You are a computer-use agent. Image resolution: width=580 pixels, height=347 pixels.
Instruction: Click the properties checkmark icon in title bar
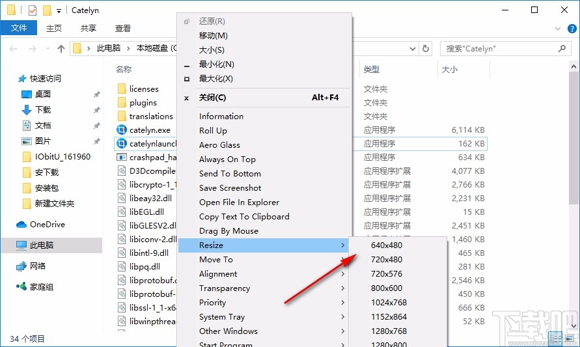[33, 10]
